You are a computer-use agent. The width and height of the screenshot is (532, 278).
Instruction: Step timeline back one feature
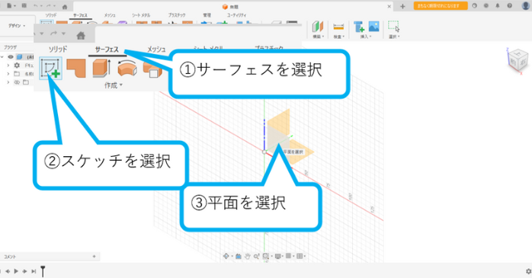click(x=8, y=271)
